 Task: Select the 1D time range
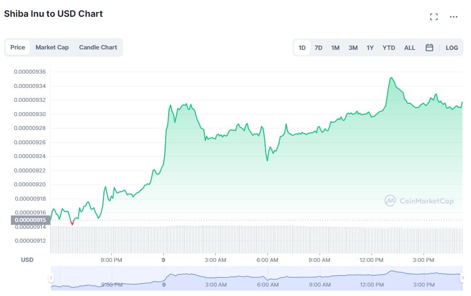tap(302, 47)
